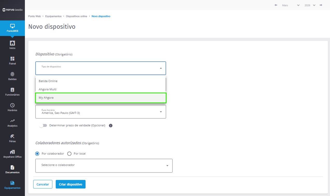Open the Maio month dropdown

pos(291,5)
